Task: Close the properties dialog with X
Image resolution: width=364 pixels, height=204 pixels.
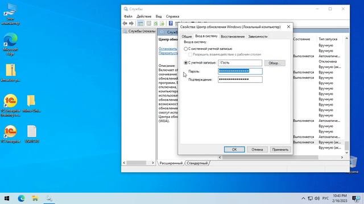Action: tap(288, 27)
